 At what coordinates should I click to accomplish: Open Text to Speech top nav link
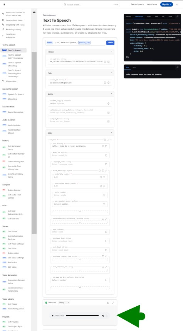tap(137, 4)
